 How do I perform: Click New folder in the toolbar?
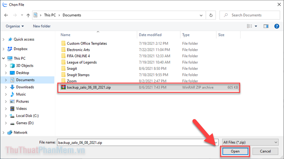(42, 26)
